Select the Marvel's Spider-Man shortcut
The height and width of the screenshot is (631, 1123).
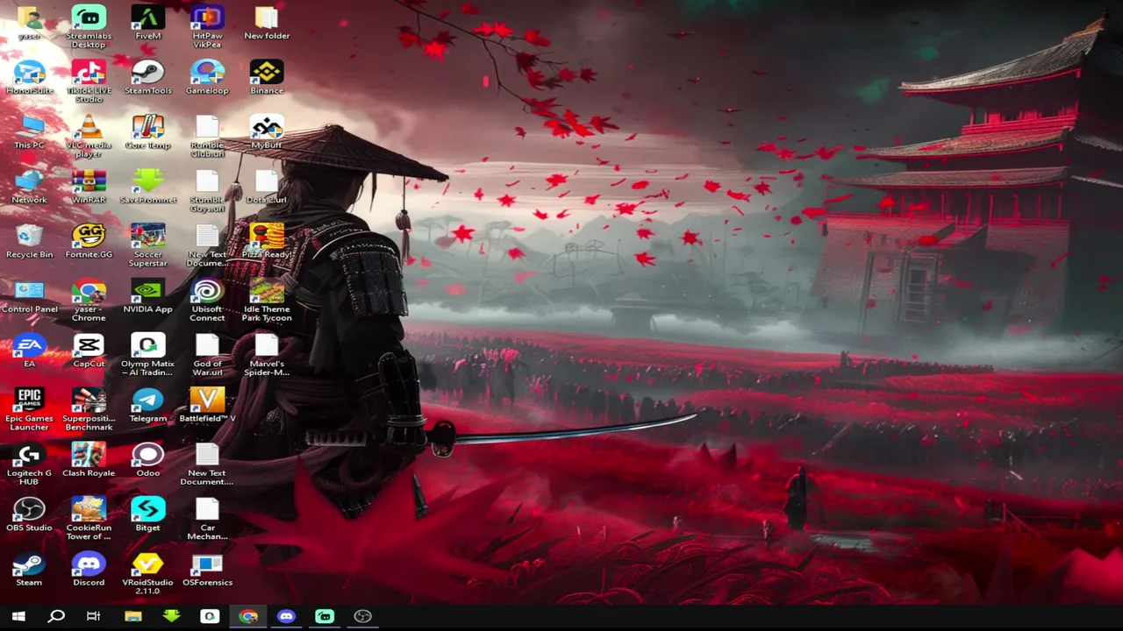(x=267, y=355)
